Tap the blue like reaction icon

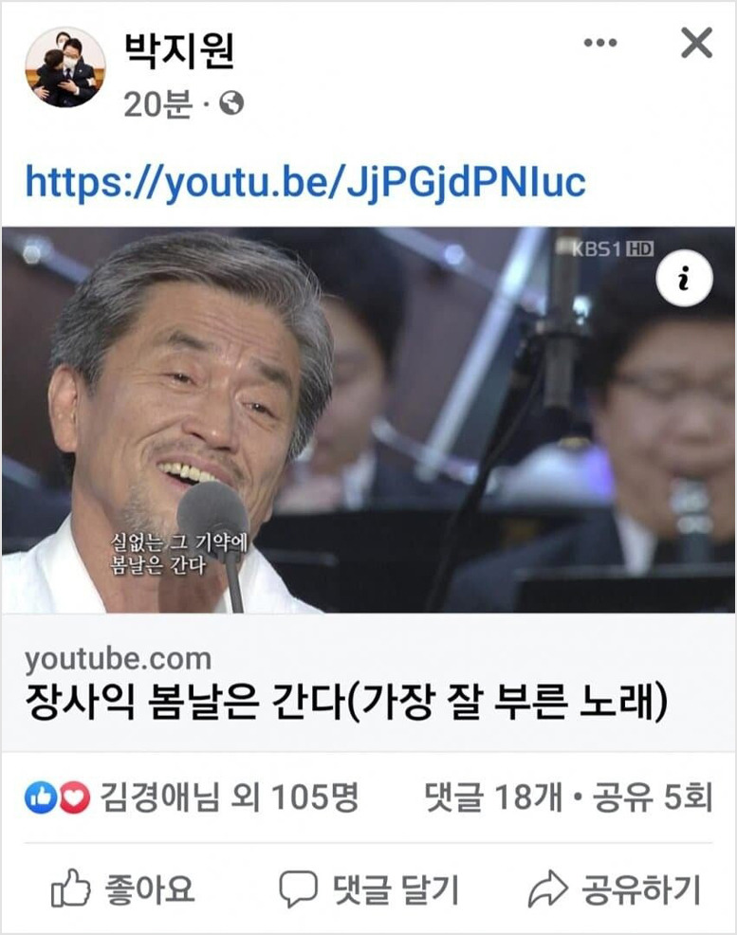click(39, 797)
